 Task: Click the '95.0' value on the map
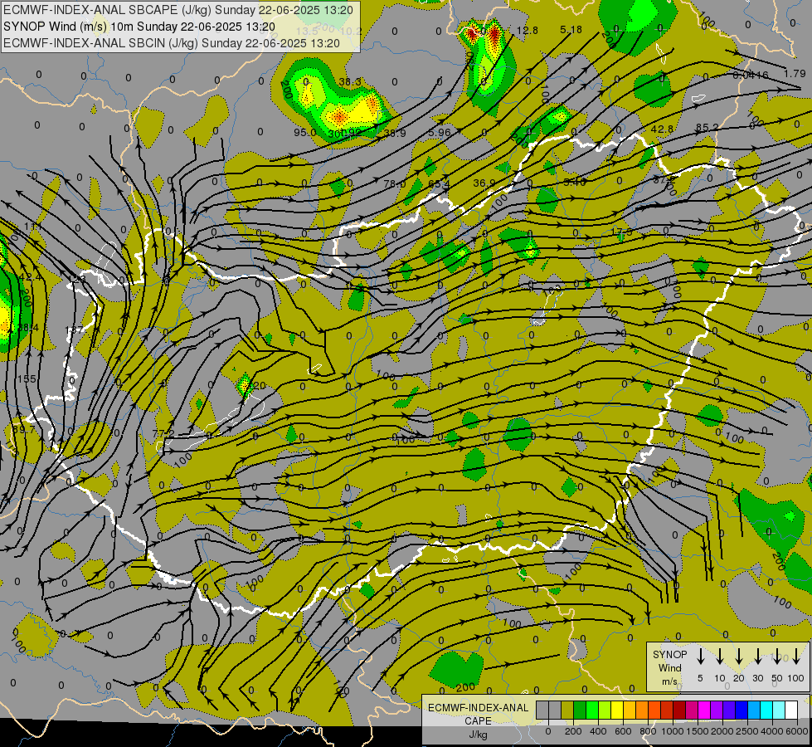click(x=305, y=132)
